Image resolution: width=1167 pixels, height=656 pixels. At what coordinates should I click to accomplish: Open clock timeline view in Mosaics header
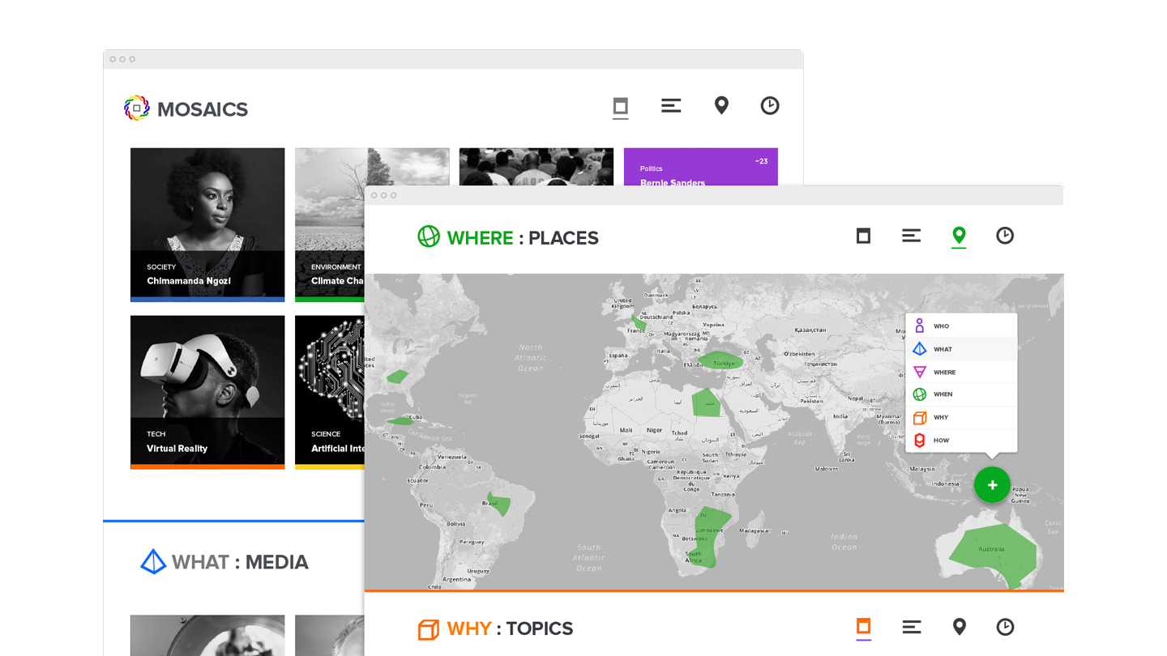[x=770, y=105]
